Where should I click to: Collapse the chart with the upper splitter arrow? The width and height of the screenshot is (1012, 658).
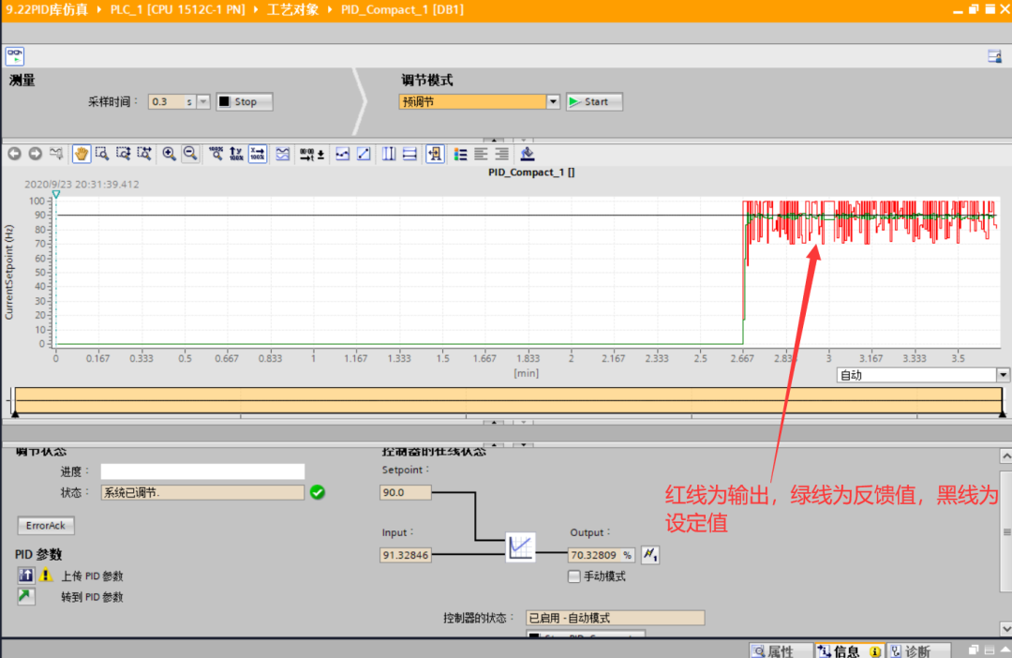point(494,140)
